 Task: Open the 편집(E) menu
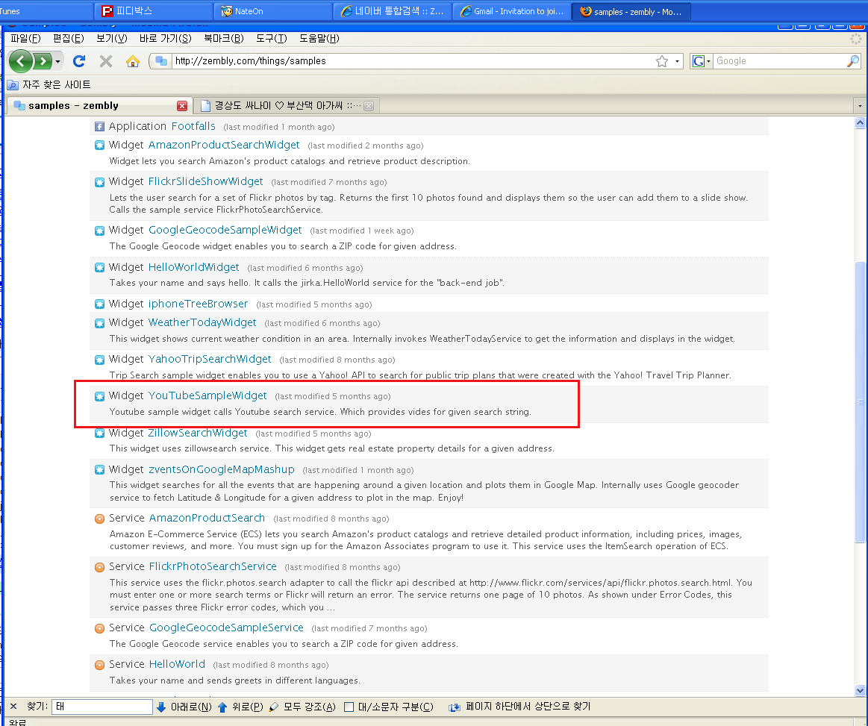[x=68, y=38]
